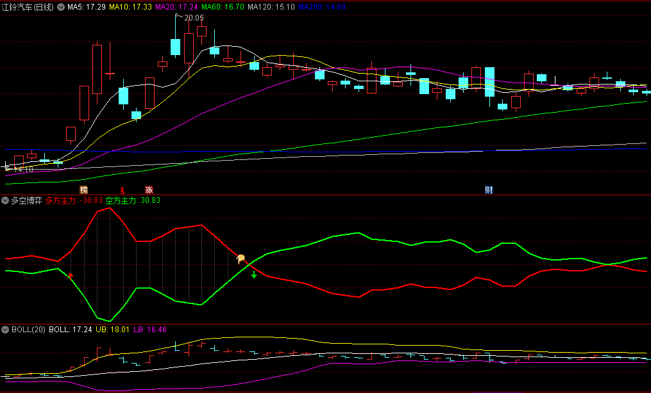Open the 财 financial report marker
This screenshot has width=651, height=393.
(x=489, y=190)
